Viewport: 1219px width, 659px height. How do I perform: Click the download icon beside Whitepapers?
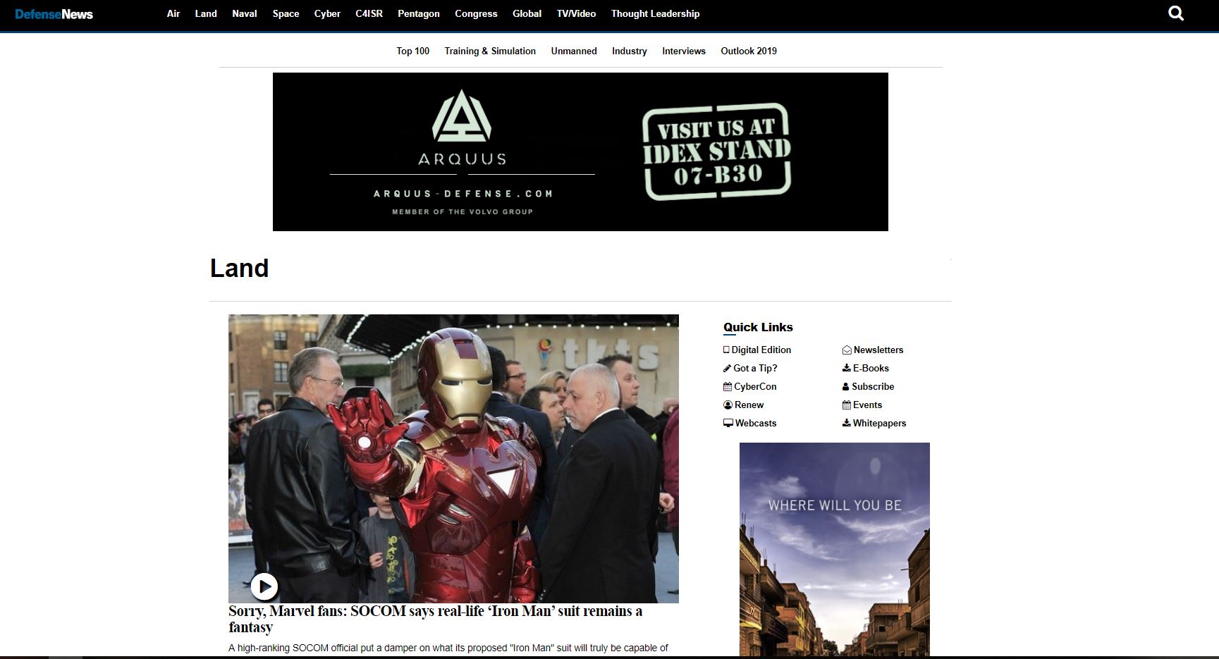click(846, 423)
